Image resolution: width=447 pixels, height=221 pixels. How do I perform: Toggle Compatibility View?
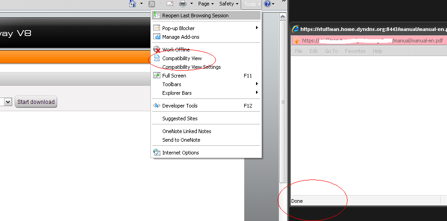click(x=206, y=58)
